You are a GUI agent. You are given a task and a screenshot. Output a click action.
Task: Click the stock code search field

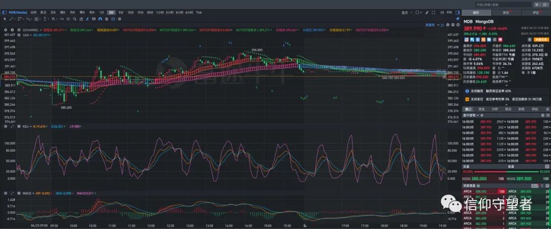pos(503,5)
